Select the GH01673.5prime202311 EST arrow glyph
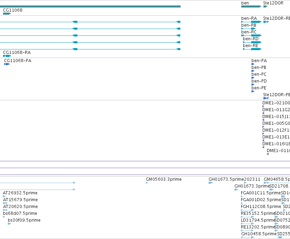The width and height of the screenshot is (290, 239). tap(211, 183)
